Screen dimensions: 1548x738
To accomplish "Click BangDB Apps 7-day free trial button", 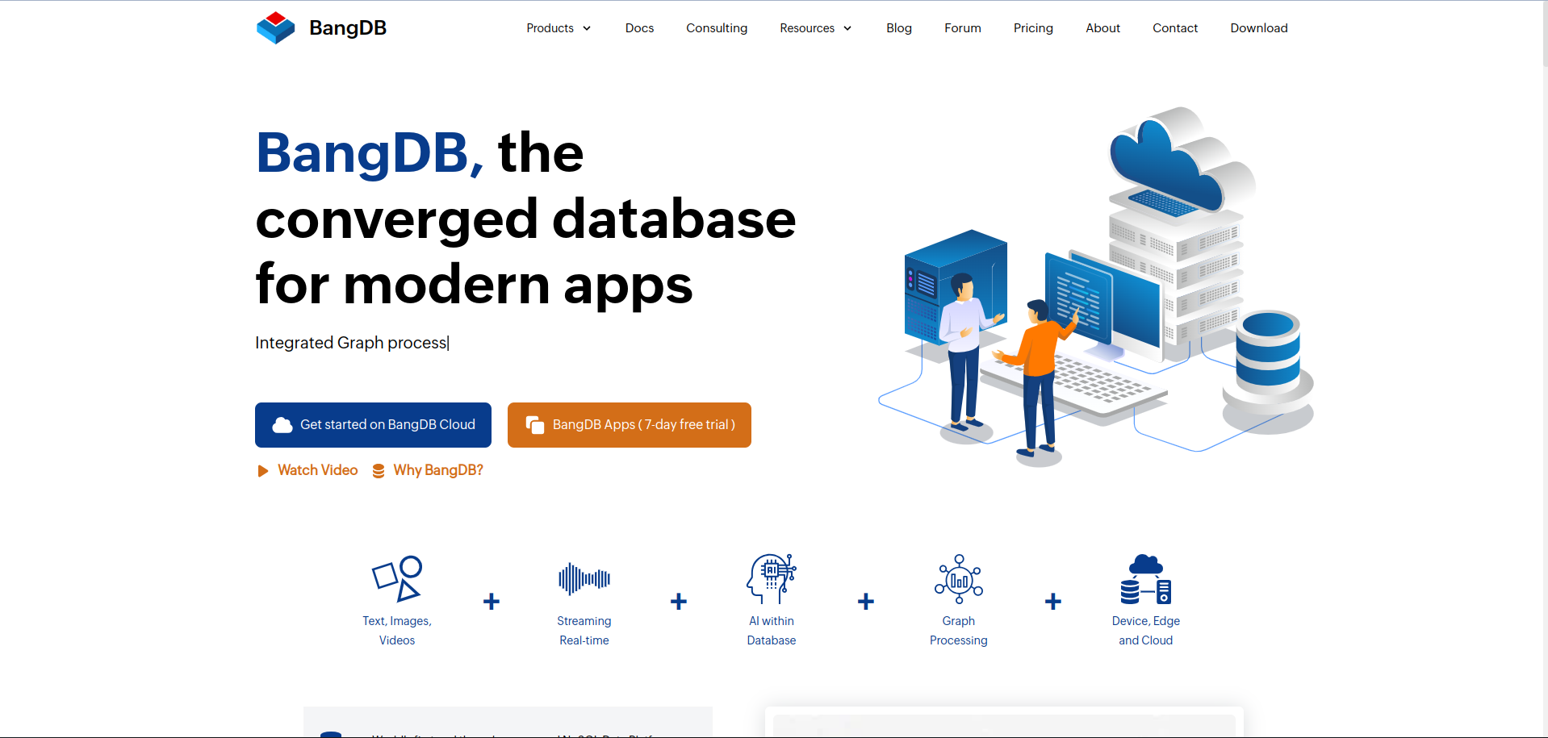I will tap(630, 425).
